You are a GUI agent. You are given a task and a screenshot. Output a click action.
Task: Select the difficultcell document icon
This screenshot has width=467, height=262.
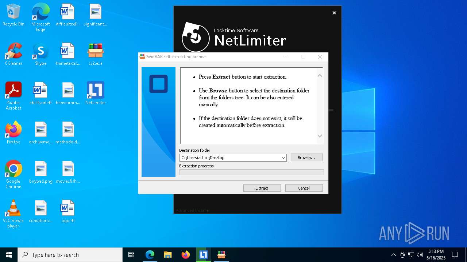click(x=68, y=15)
